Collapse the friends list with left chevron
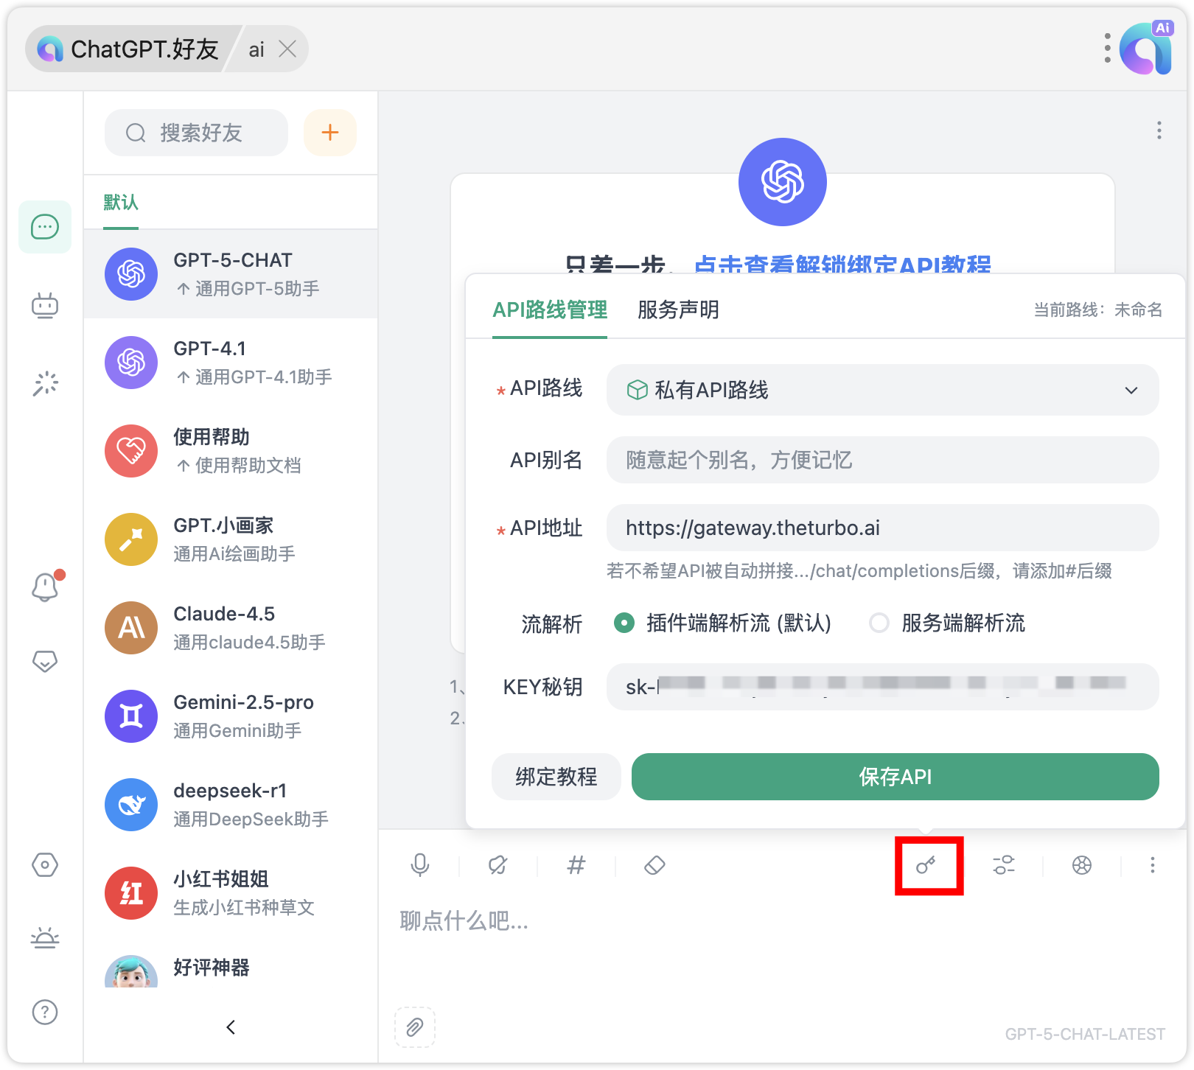1194x1070 pixels. (x=231, y=1027)
